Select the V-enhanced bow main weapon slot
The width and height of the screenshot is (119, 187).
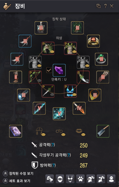tap(39, 108)
